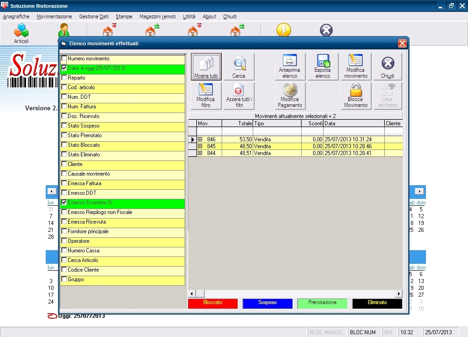The height and width of the screenshot is (337, 468).
Task: Click the grey X circle toolbar icon
Action: pyautogui.click(x=326, y=30)
